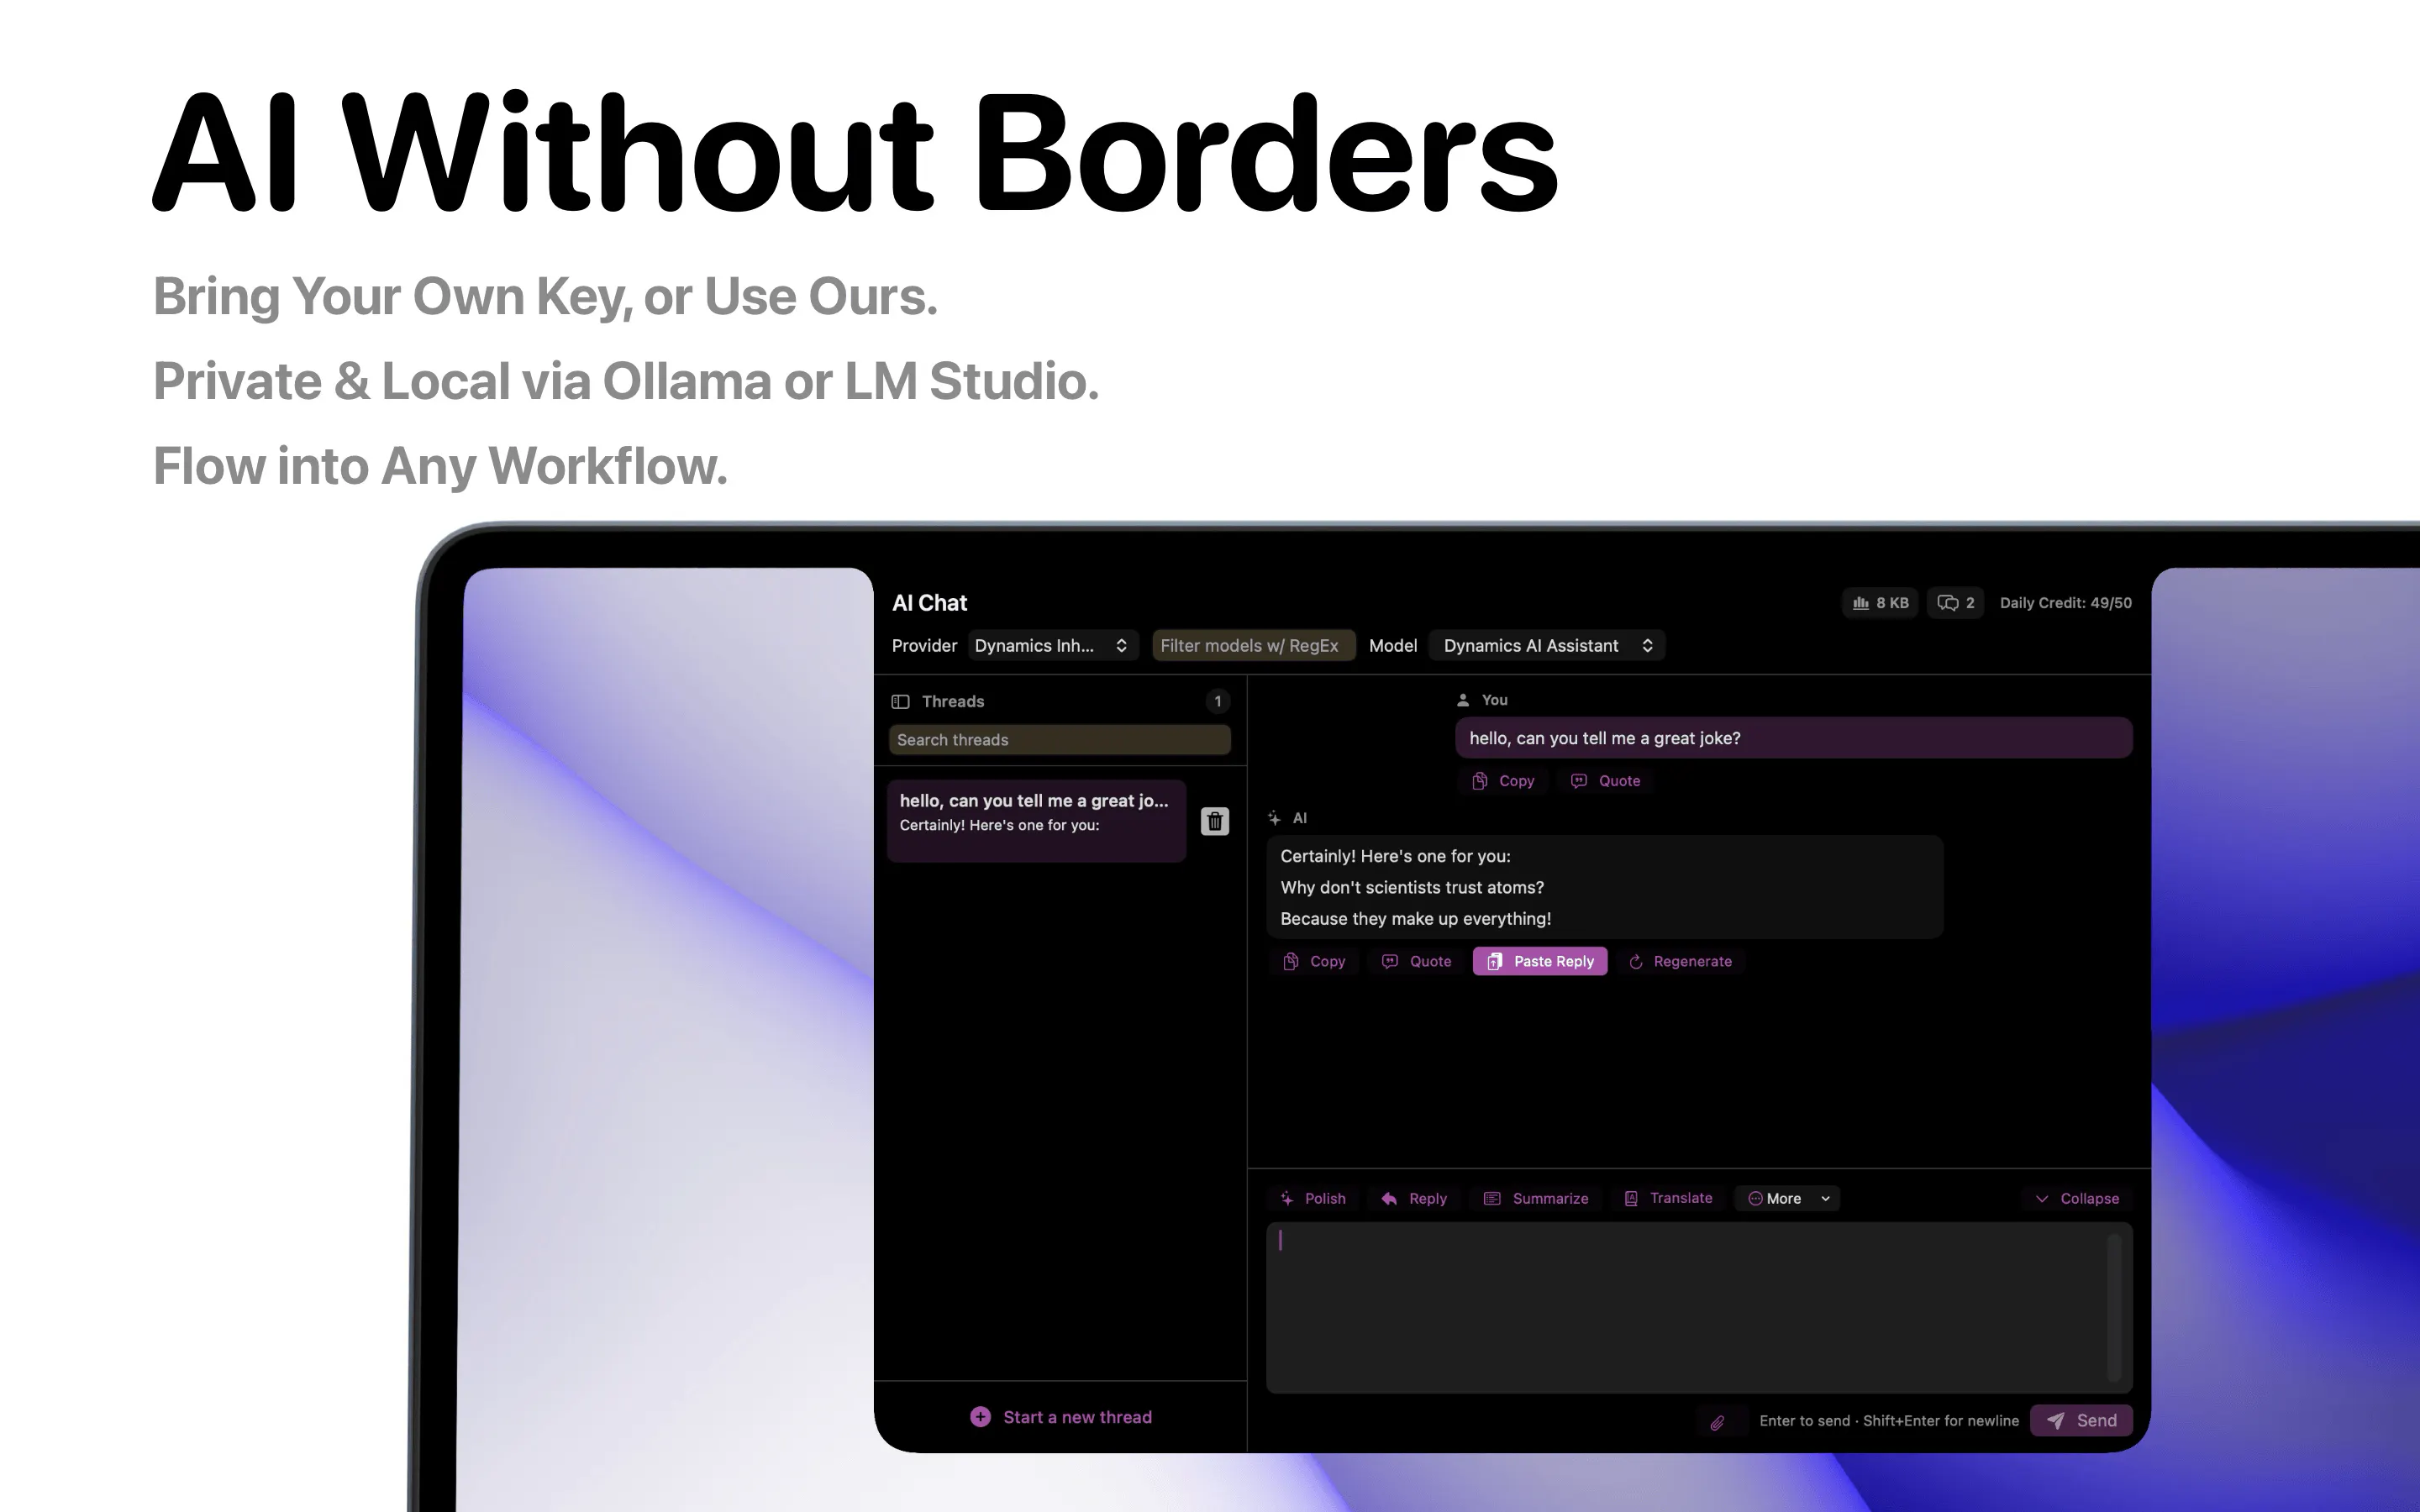Viewport: 2420px width, 1512px height.
Task: Click the user message 'hello, can you tell me a great joke?'
Action: click(1794, 738)
